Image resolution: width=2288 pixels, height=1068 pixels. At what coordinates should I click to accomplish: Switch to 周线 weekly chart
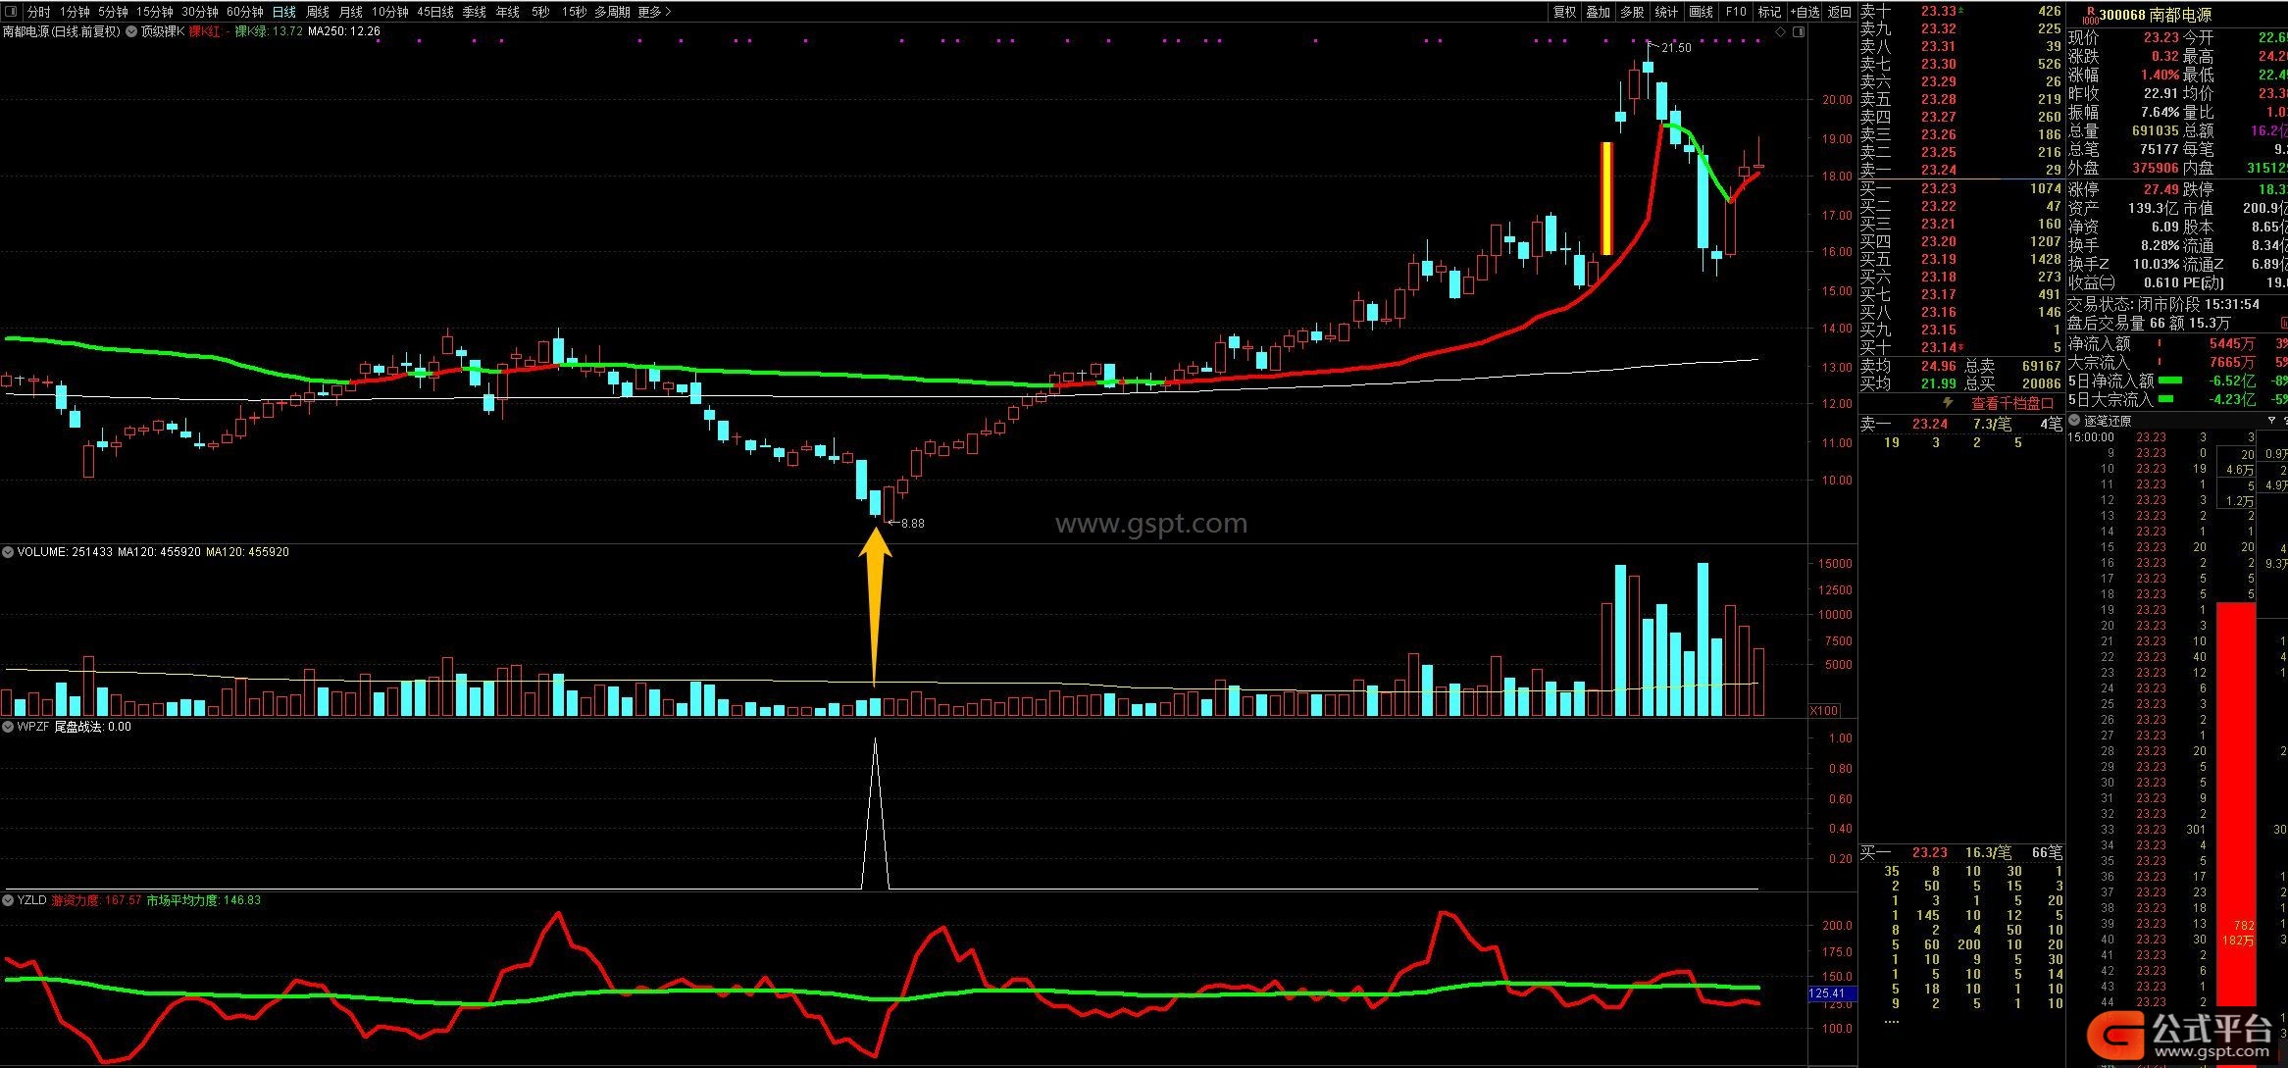click(x=318, y=12)
